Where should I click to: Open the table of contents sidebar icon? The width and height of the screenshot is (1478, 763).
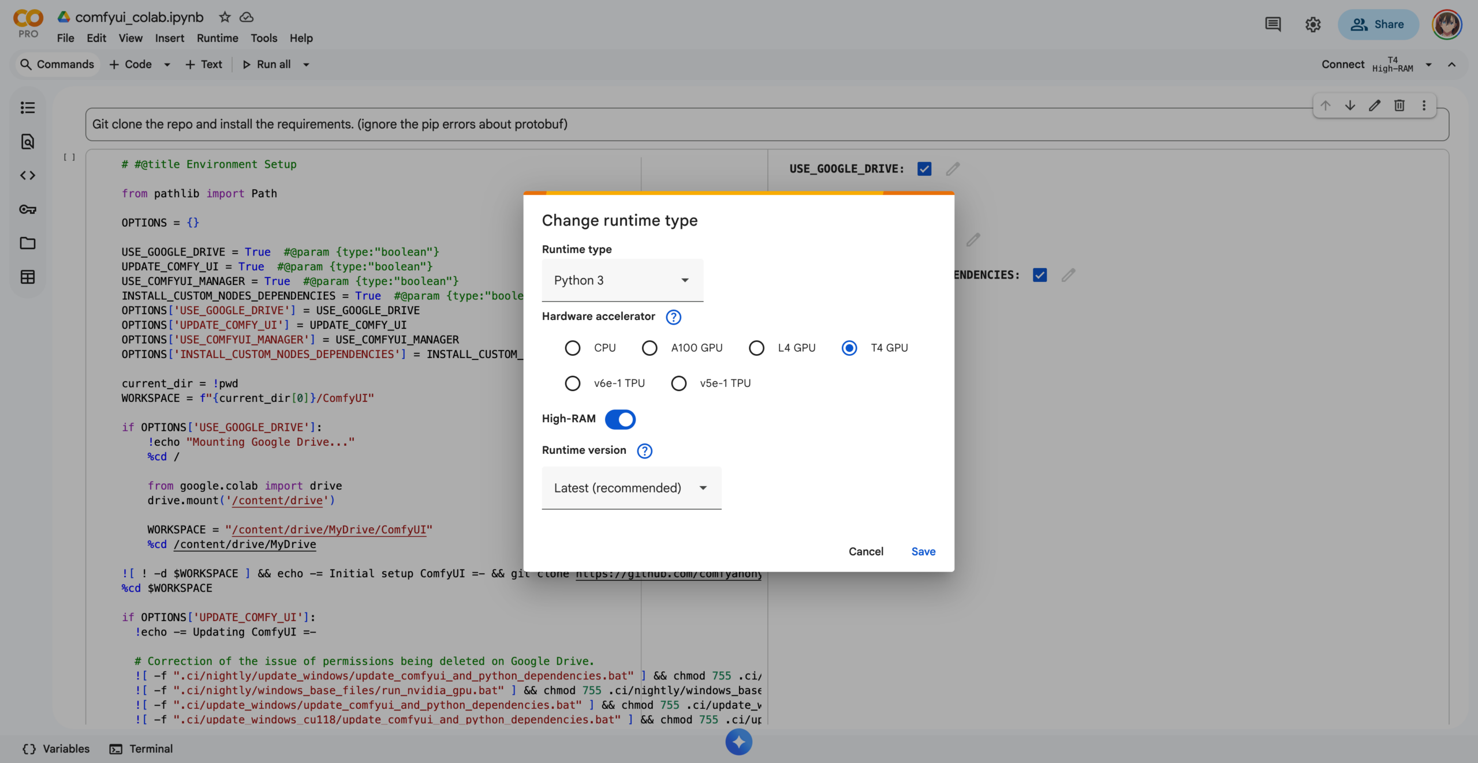[x=27, y=108]
